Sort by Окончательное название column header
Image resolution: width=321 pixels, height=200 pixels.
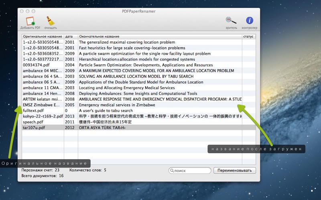tap(160, 36)
